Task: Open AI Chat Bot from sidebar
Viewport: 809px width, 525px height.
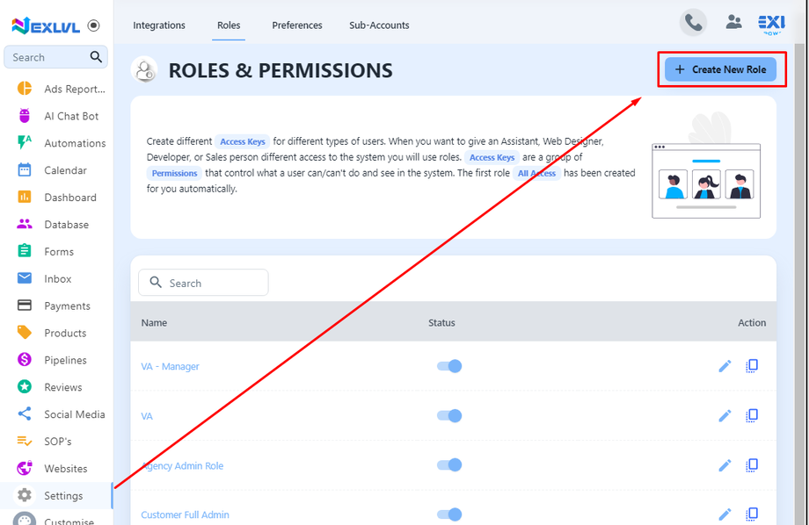Action: tap(71, 116)
